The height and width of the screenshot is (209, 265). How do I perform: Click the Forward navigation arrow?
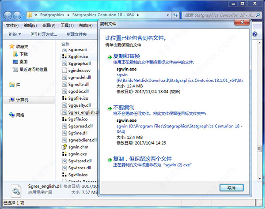point(17,15)
